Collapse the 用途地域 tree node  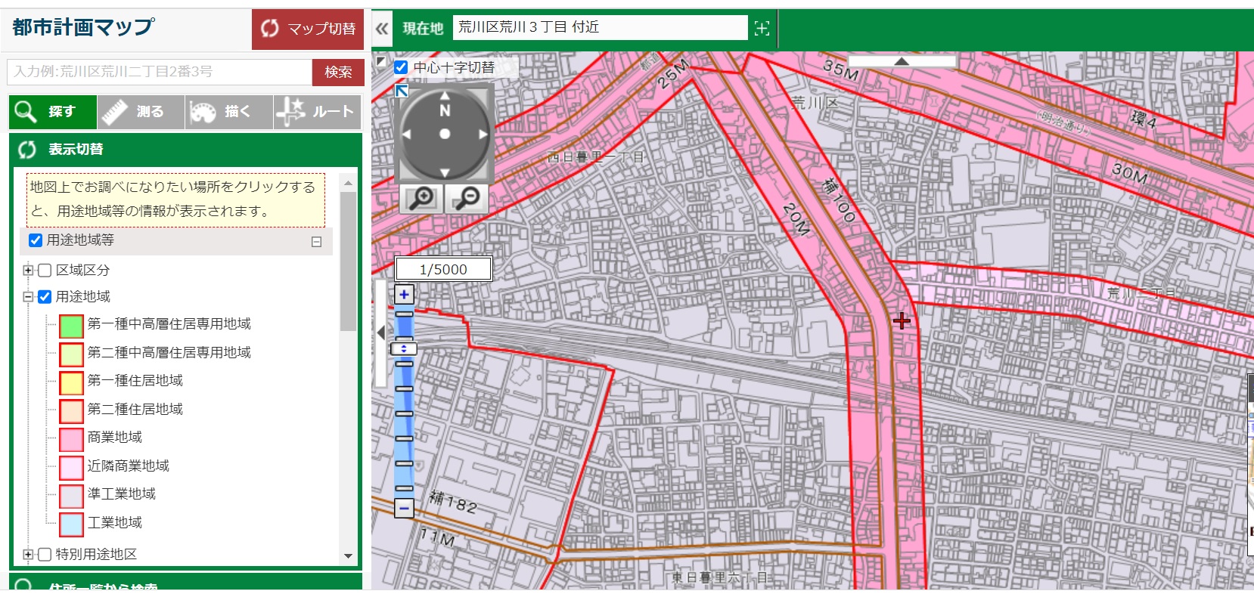(28, 297)
